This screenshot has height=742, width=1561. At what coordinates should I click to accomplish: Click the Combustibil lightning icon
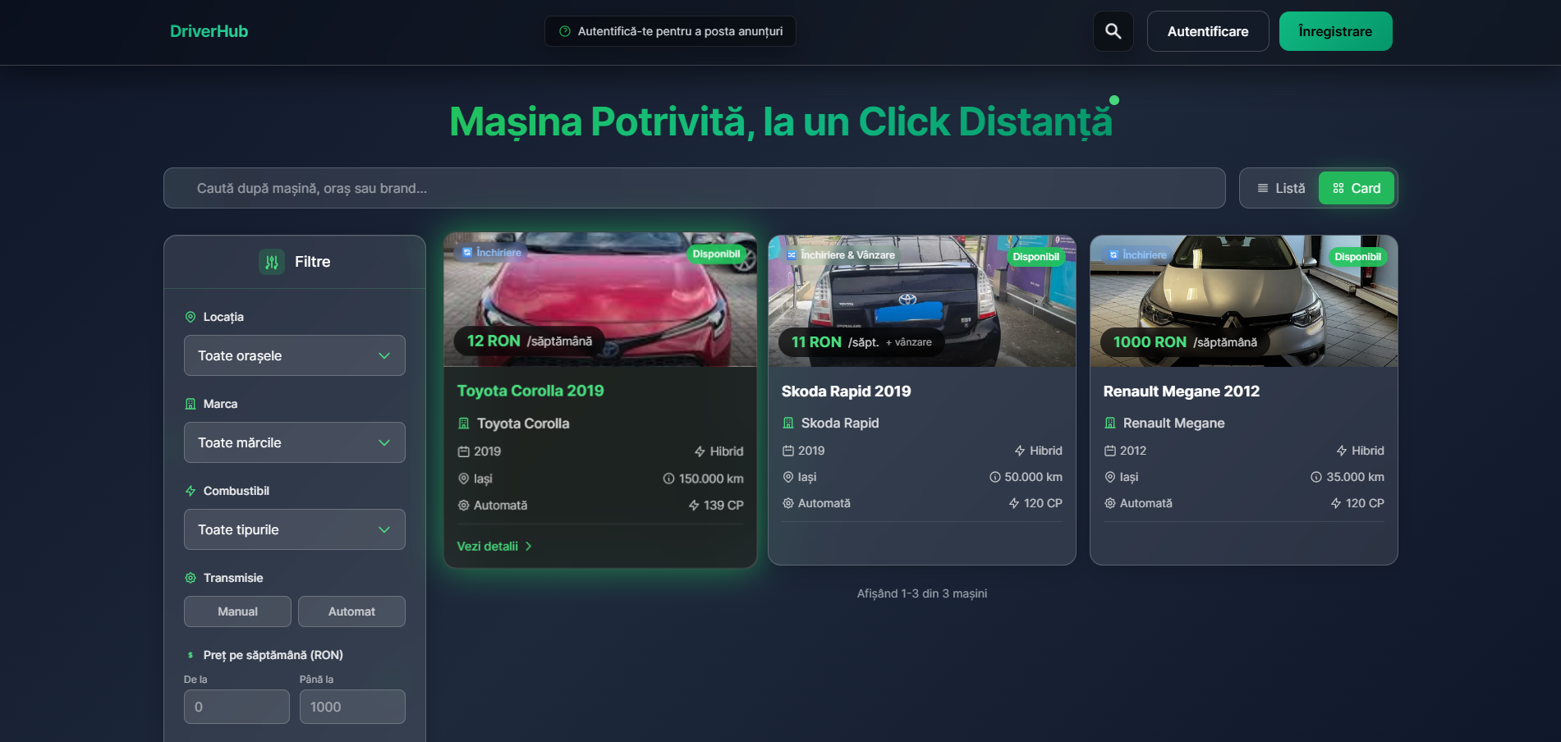191,491
